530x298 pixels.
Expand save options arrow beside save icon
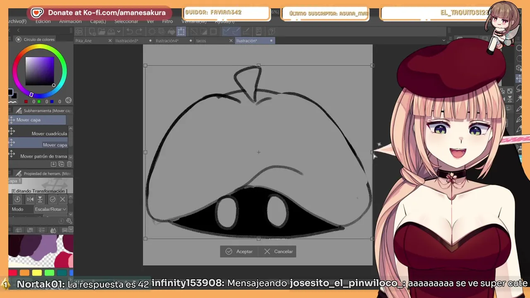coord(119,31)
